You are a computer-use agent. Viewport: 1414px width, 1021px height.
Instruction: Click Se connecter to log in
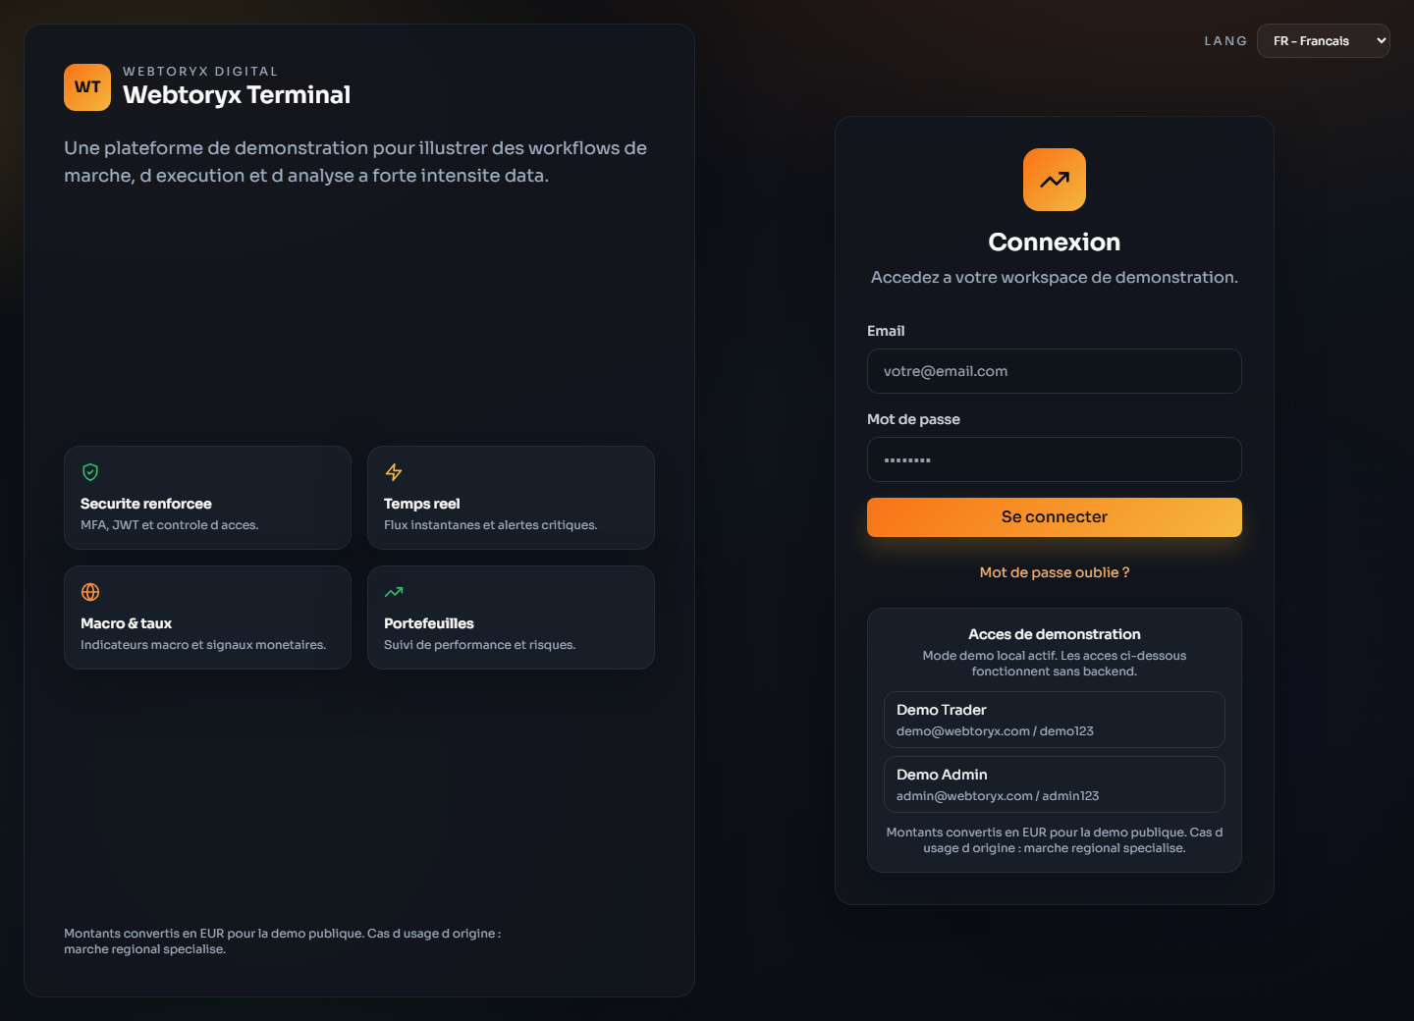pyautogui.click(x=1054, y=517)
